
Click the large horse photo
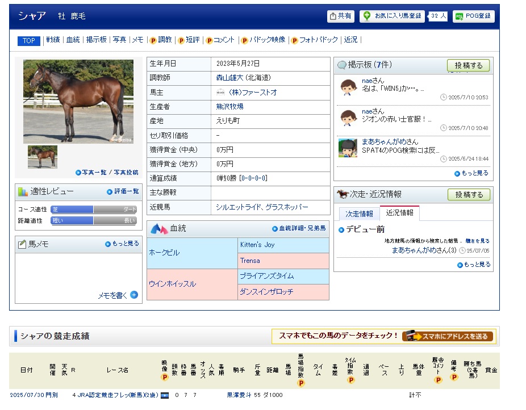click(78, 102)
